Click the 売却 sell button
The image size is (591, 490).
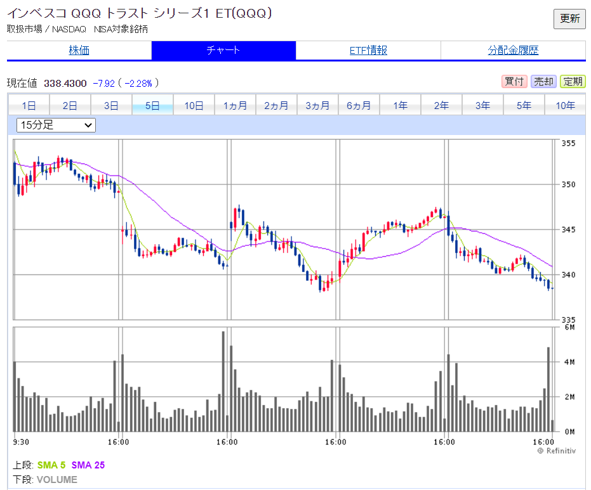[543, 81]
